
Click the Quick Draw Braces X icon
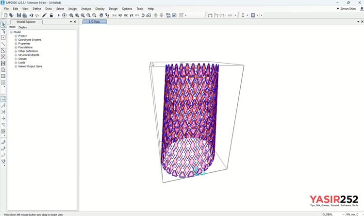click(x=3, y=57)
